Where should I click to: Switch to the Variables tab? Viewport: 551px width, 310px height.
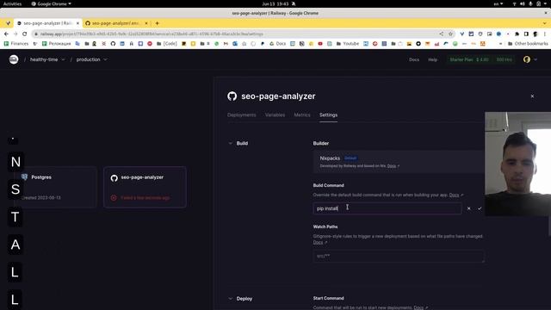[x=275, y=115]
